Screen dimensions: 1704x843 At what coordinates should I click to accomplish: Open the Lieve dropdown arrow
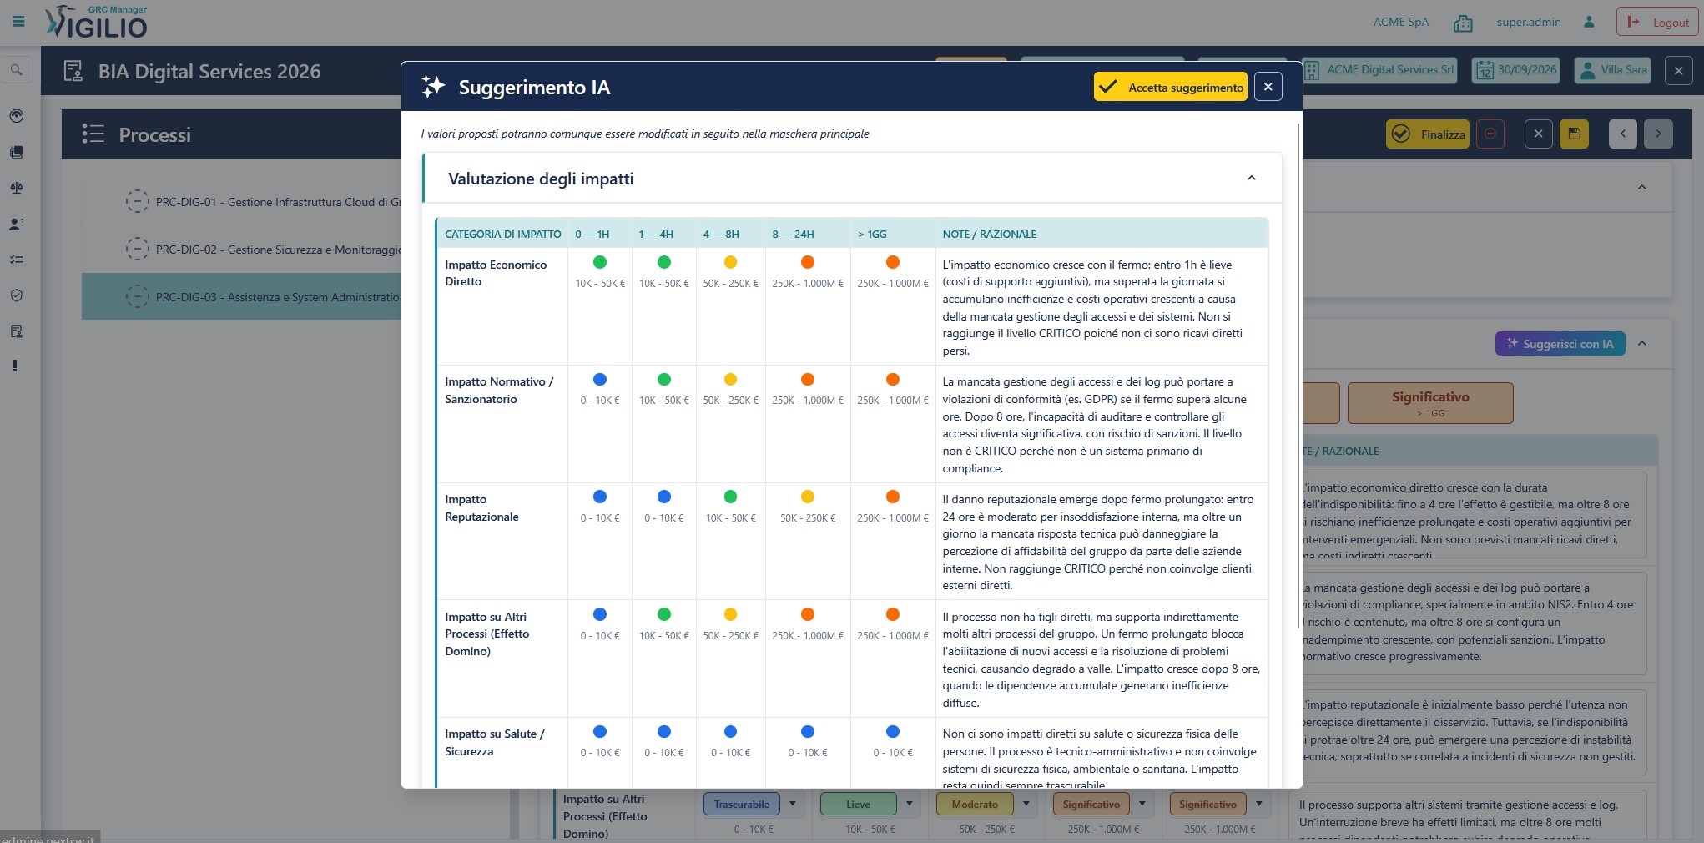click(909, 804)
